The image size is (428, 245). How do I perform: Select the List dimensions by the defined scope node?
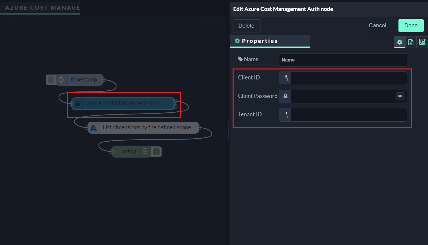tap(147, 128)
